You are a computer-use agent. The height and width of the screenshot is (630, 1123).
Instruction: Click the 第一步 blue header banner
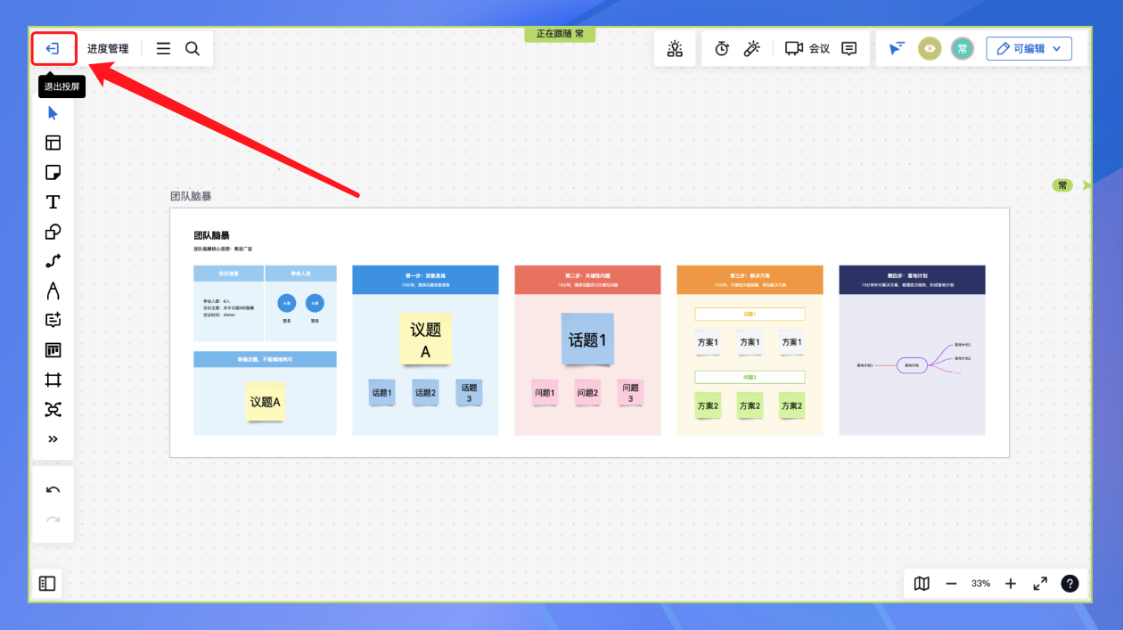[x=425, y=280]
